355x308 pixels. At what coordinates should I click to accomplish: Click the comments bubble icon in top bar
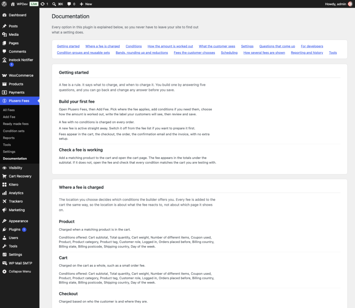click(69, 4)
